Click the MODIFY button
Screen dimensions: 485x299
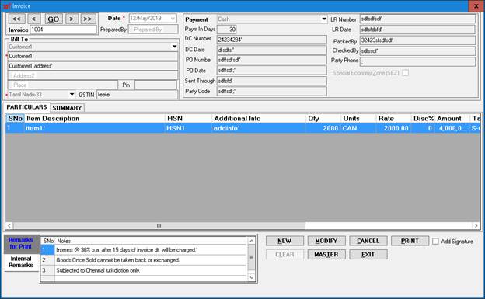click(x=326, y=241)
